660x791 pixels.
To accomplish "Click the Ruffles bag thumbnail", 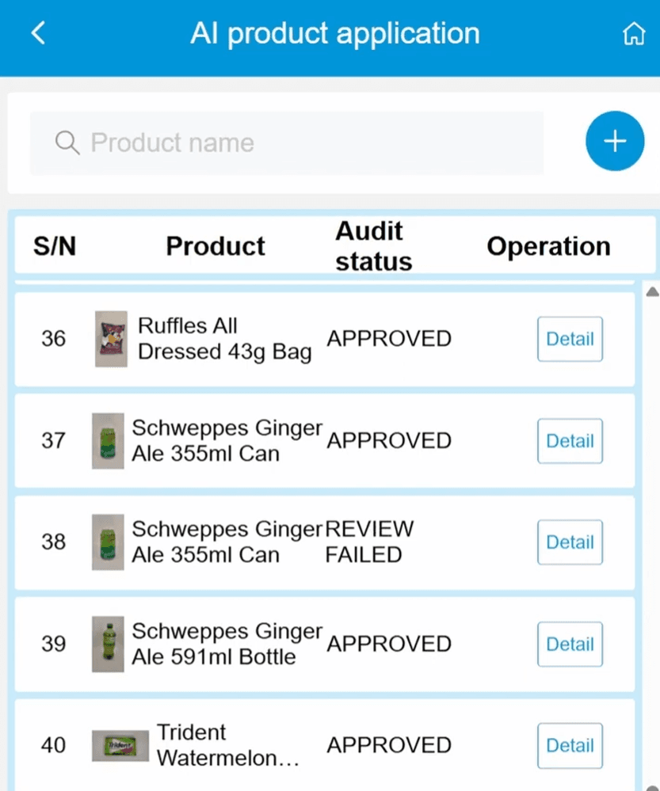I will click(x=111, y=339).
